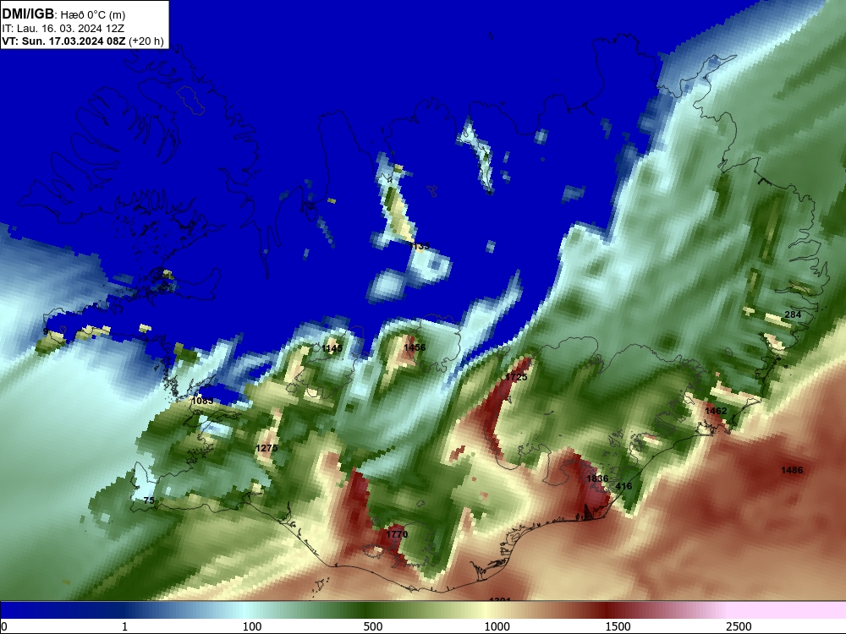Click the 1486 height value on map
This screenshot has height=634, width=846.
[792, 471]
